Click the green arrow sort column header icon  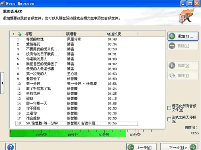pos(20,34)
